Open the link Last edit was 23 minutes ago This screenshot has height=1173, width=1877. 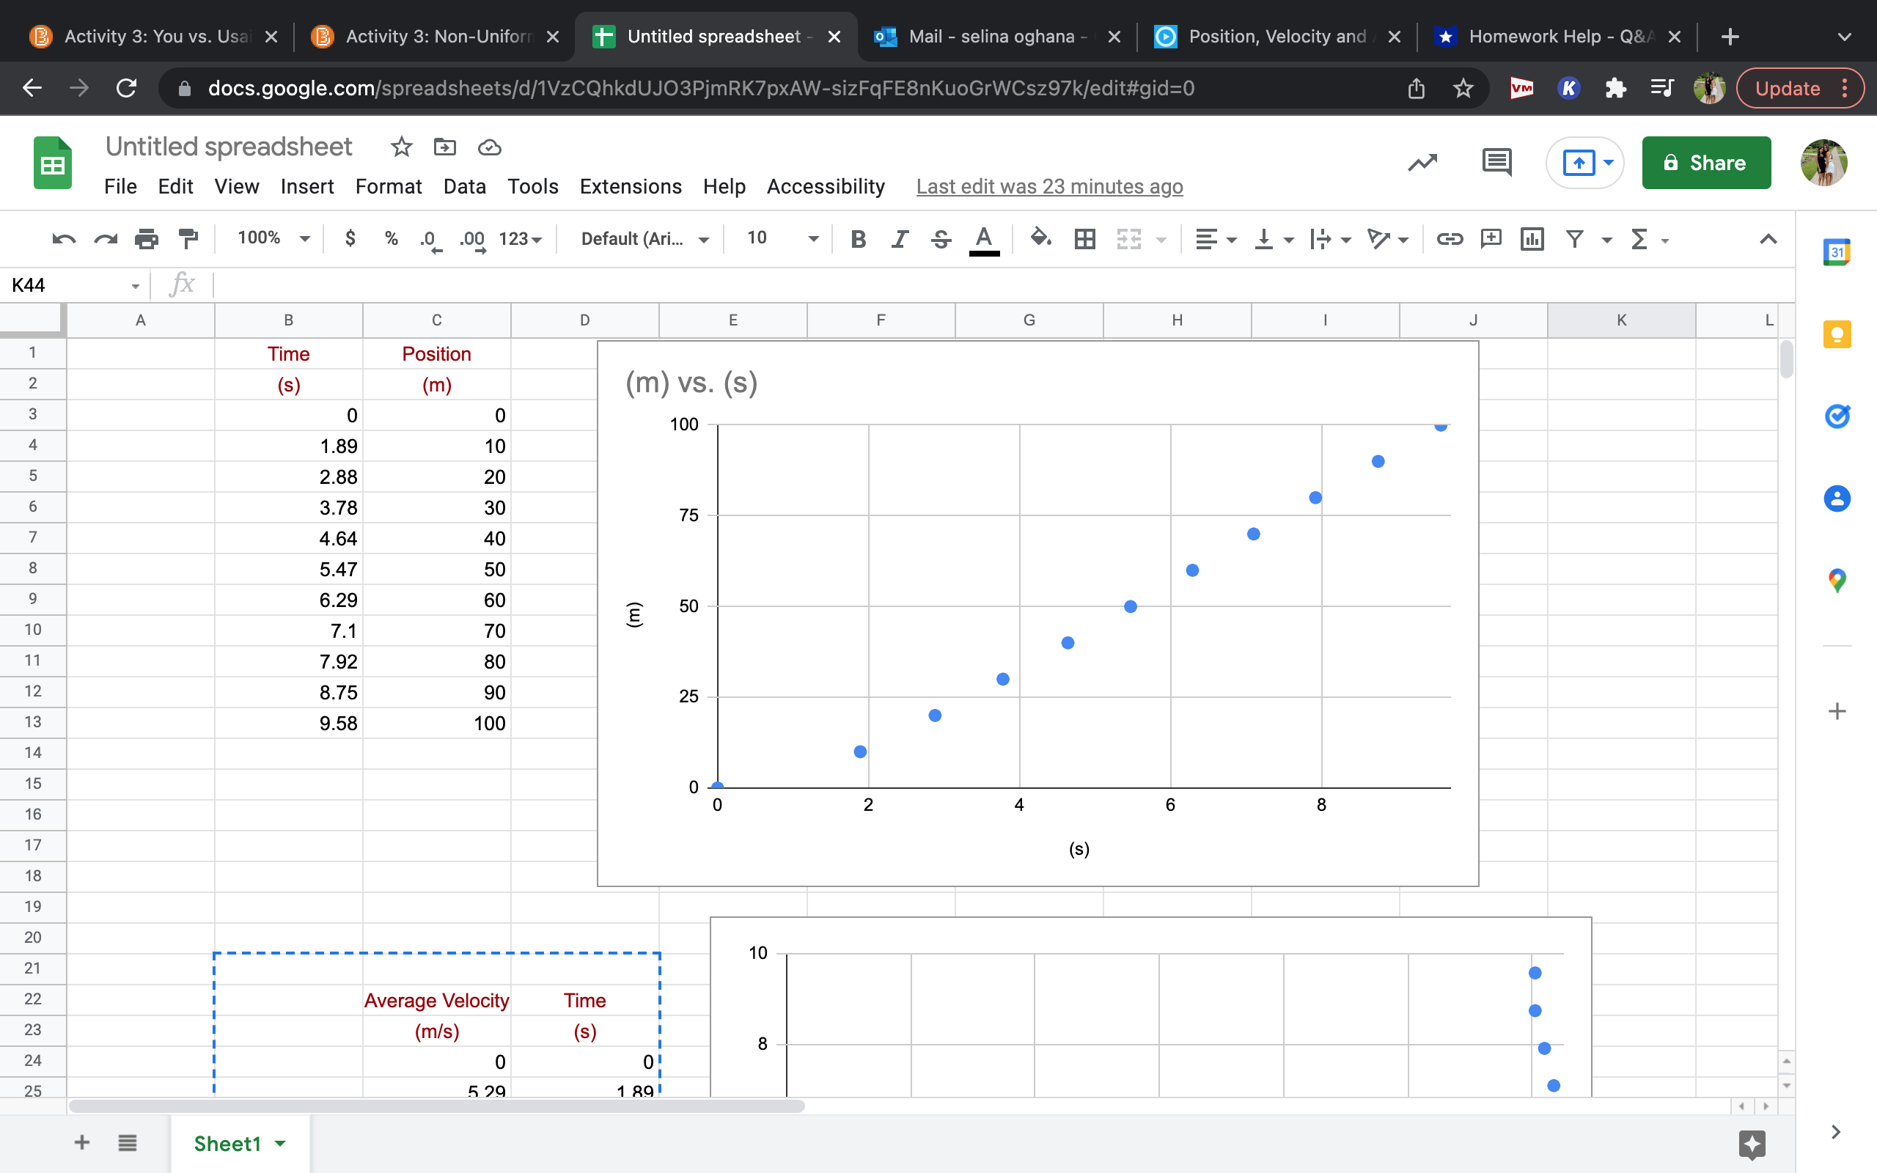point(1048,186)
